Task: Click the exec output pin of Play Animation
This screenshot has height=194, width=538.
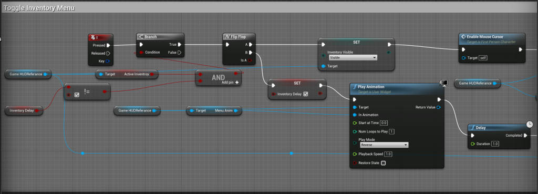Action: click(439, 99)
